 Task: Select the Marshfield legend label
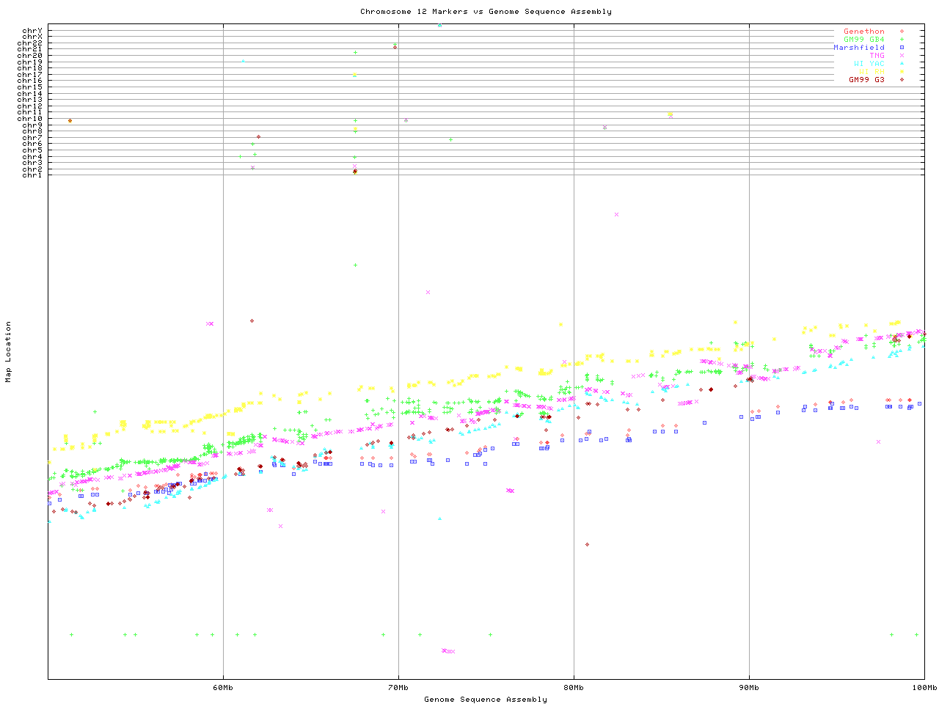coord(858,48)
